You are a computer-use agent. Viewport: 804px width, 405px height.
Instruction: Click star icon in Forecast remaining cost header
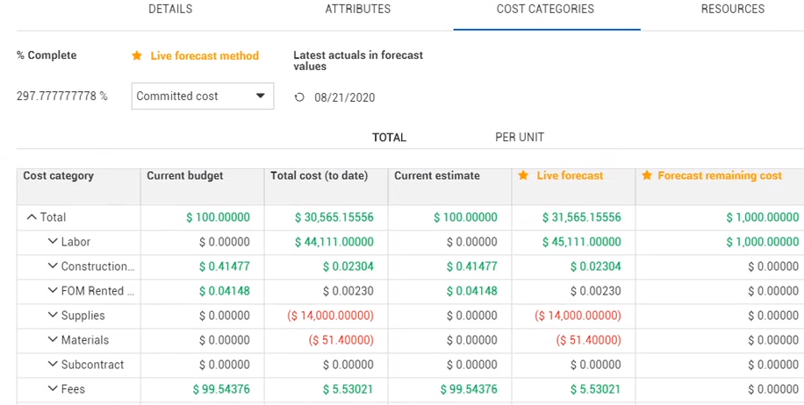pyautogui.click(x=647, y=176)
